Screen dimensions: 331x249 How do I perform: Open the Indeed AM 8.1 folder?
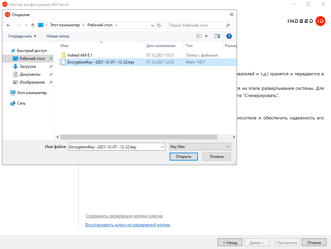[x=80, y=55]
